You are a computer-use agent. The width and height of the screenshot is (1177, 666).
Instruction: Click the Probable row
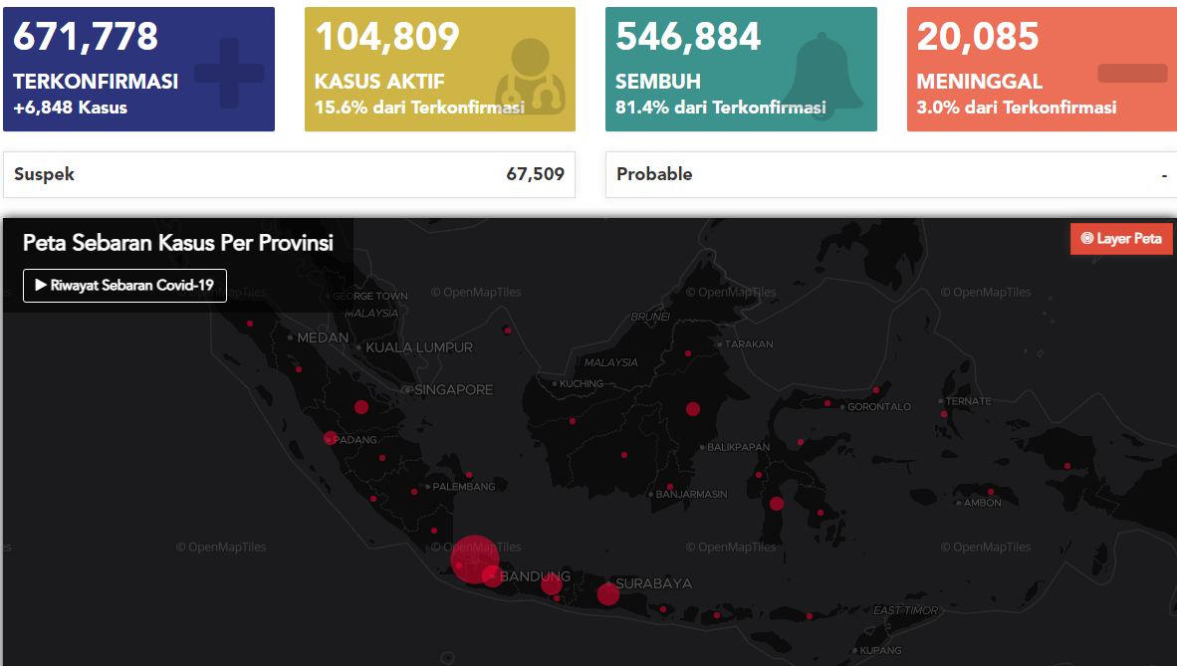point(891,174)
